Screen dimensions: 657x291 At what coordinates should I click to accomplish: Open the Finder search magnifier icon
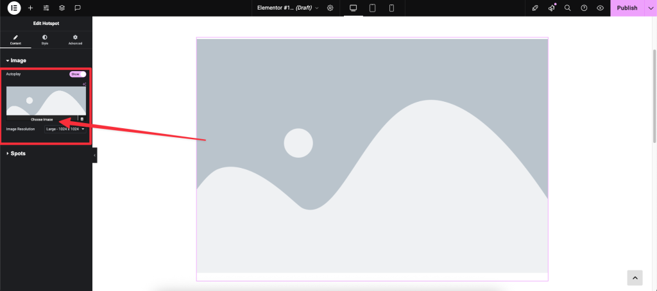(567, 8)
